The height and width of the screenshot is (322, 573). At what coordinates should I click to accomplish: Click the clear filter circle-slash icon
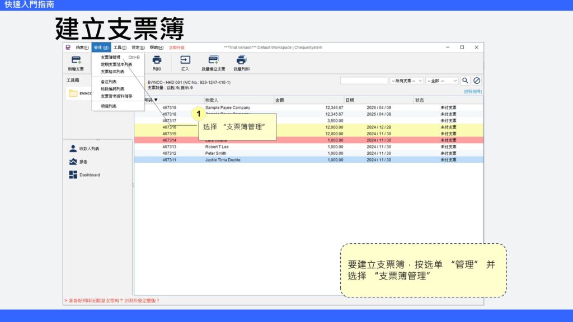pyautogui.click(x=477, y=80)
